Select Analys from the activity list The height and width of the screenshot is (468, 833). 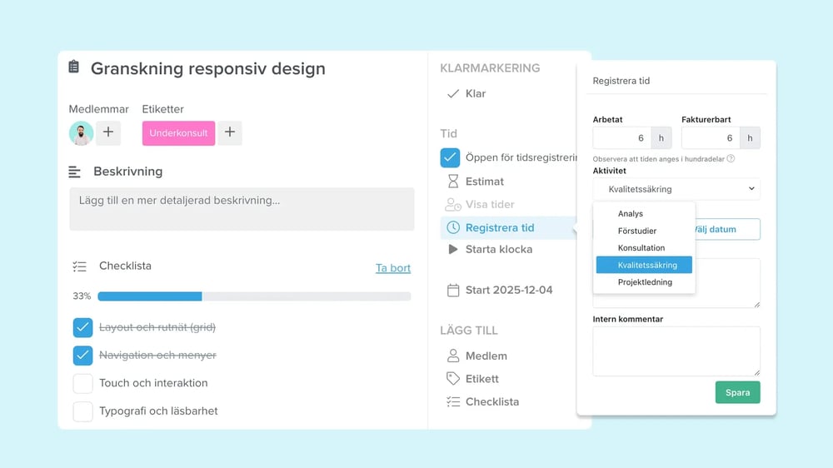[631, 214]
